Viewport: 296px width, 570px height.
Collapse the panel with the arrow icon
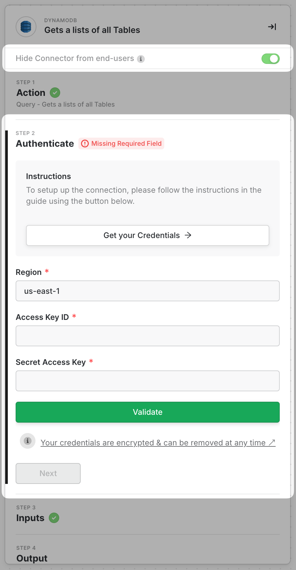272,27
